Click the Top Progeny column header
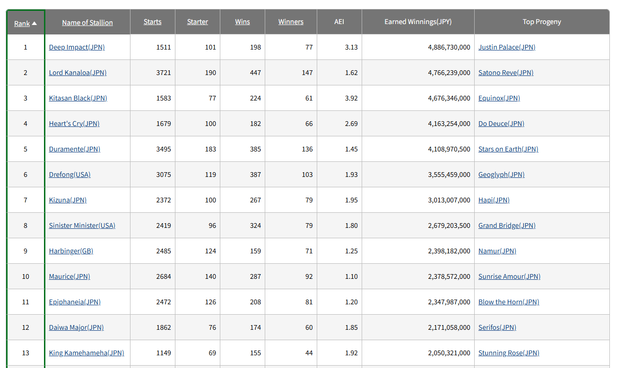625x368 pixels. pyautogui.click(x=542, y=22)
